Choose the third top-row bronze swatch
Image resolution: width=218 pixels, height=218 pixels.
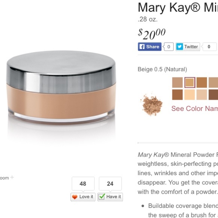[202, 82]
